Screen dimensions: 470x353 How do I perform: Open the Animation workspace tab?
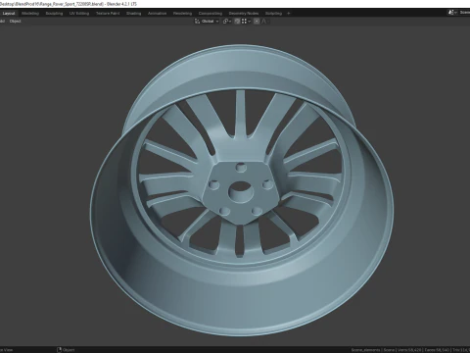click(158, 14)
